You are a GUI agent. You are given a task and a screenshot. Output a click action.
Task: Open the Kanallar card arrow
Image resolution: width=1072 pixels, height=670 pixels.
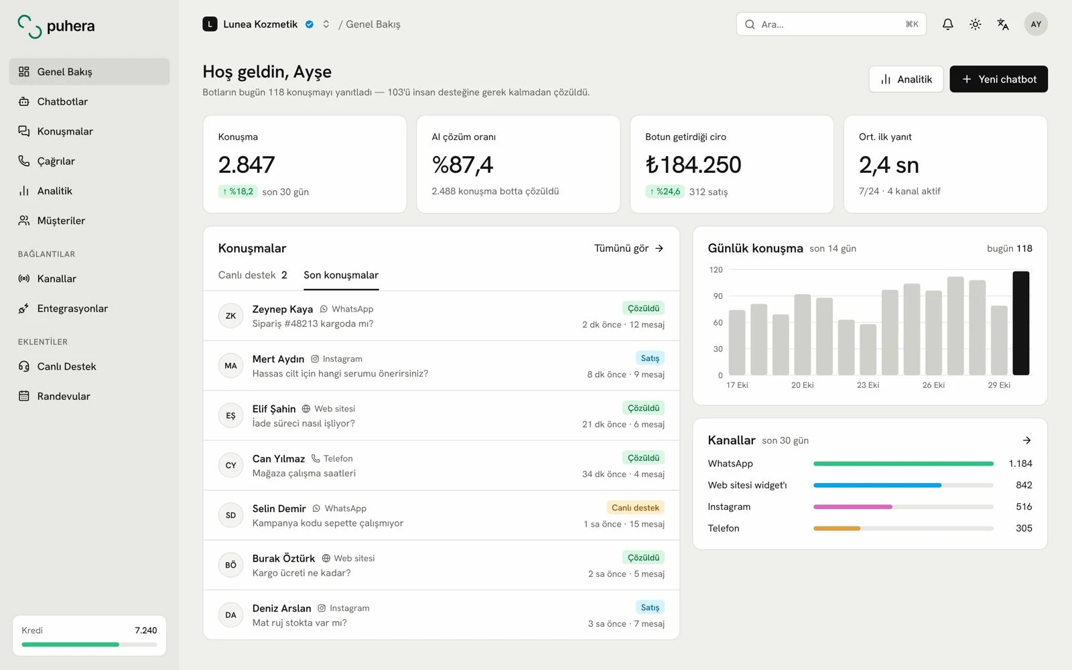tap(1026, 440)
